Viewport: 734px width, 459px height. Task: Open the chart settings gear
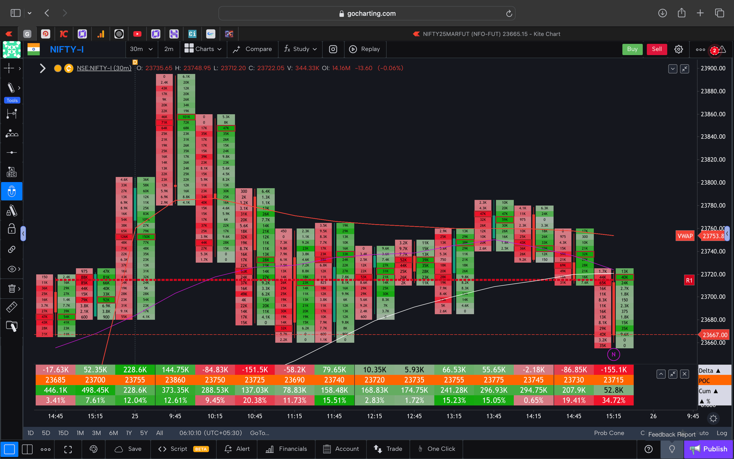click(678, 49)
